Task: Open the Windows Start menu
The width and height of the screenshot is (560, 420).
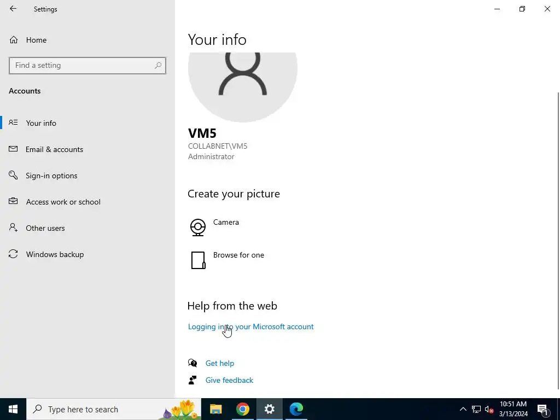Action: (x=13, y=409)
